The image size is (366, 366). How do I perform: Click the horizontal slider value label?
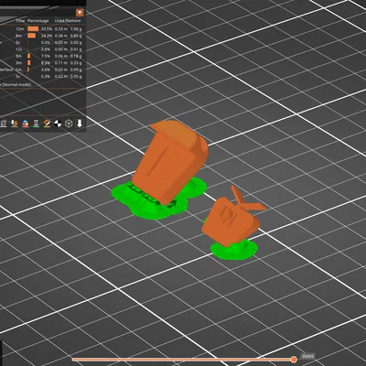[x=307, y=356]
